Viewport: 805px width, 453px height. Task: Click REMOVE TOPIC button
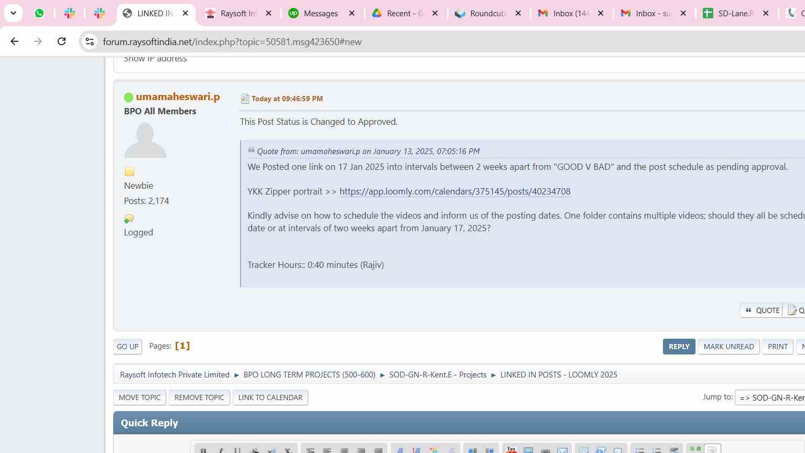pyautogui.click(x=199, y=397)
